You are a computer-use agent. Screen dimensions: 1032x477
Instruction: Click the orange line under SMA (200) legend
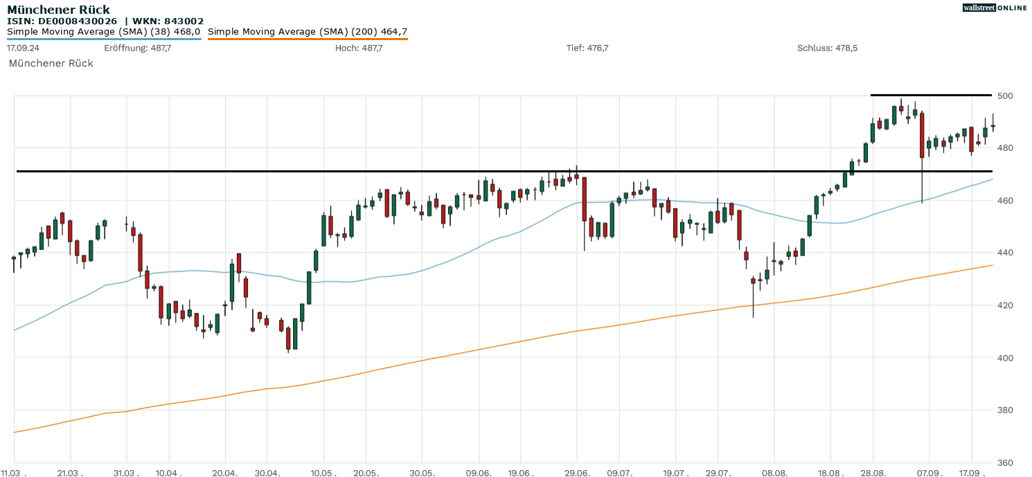308,39
